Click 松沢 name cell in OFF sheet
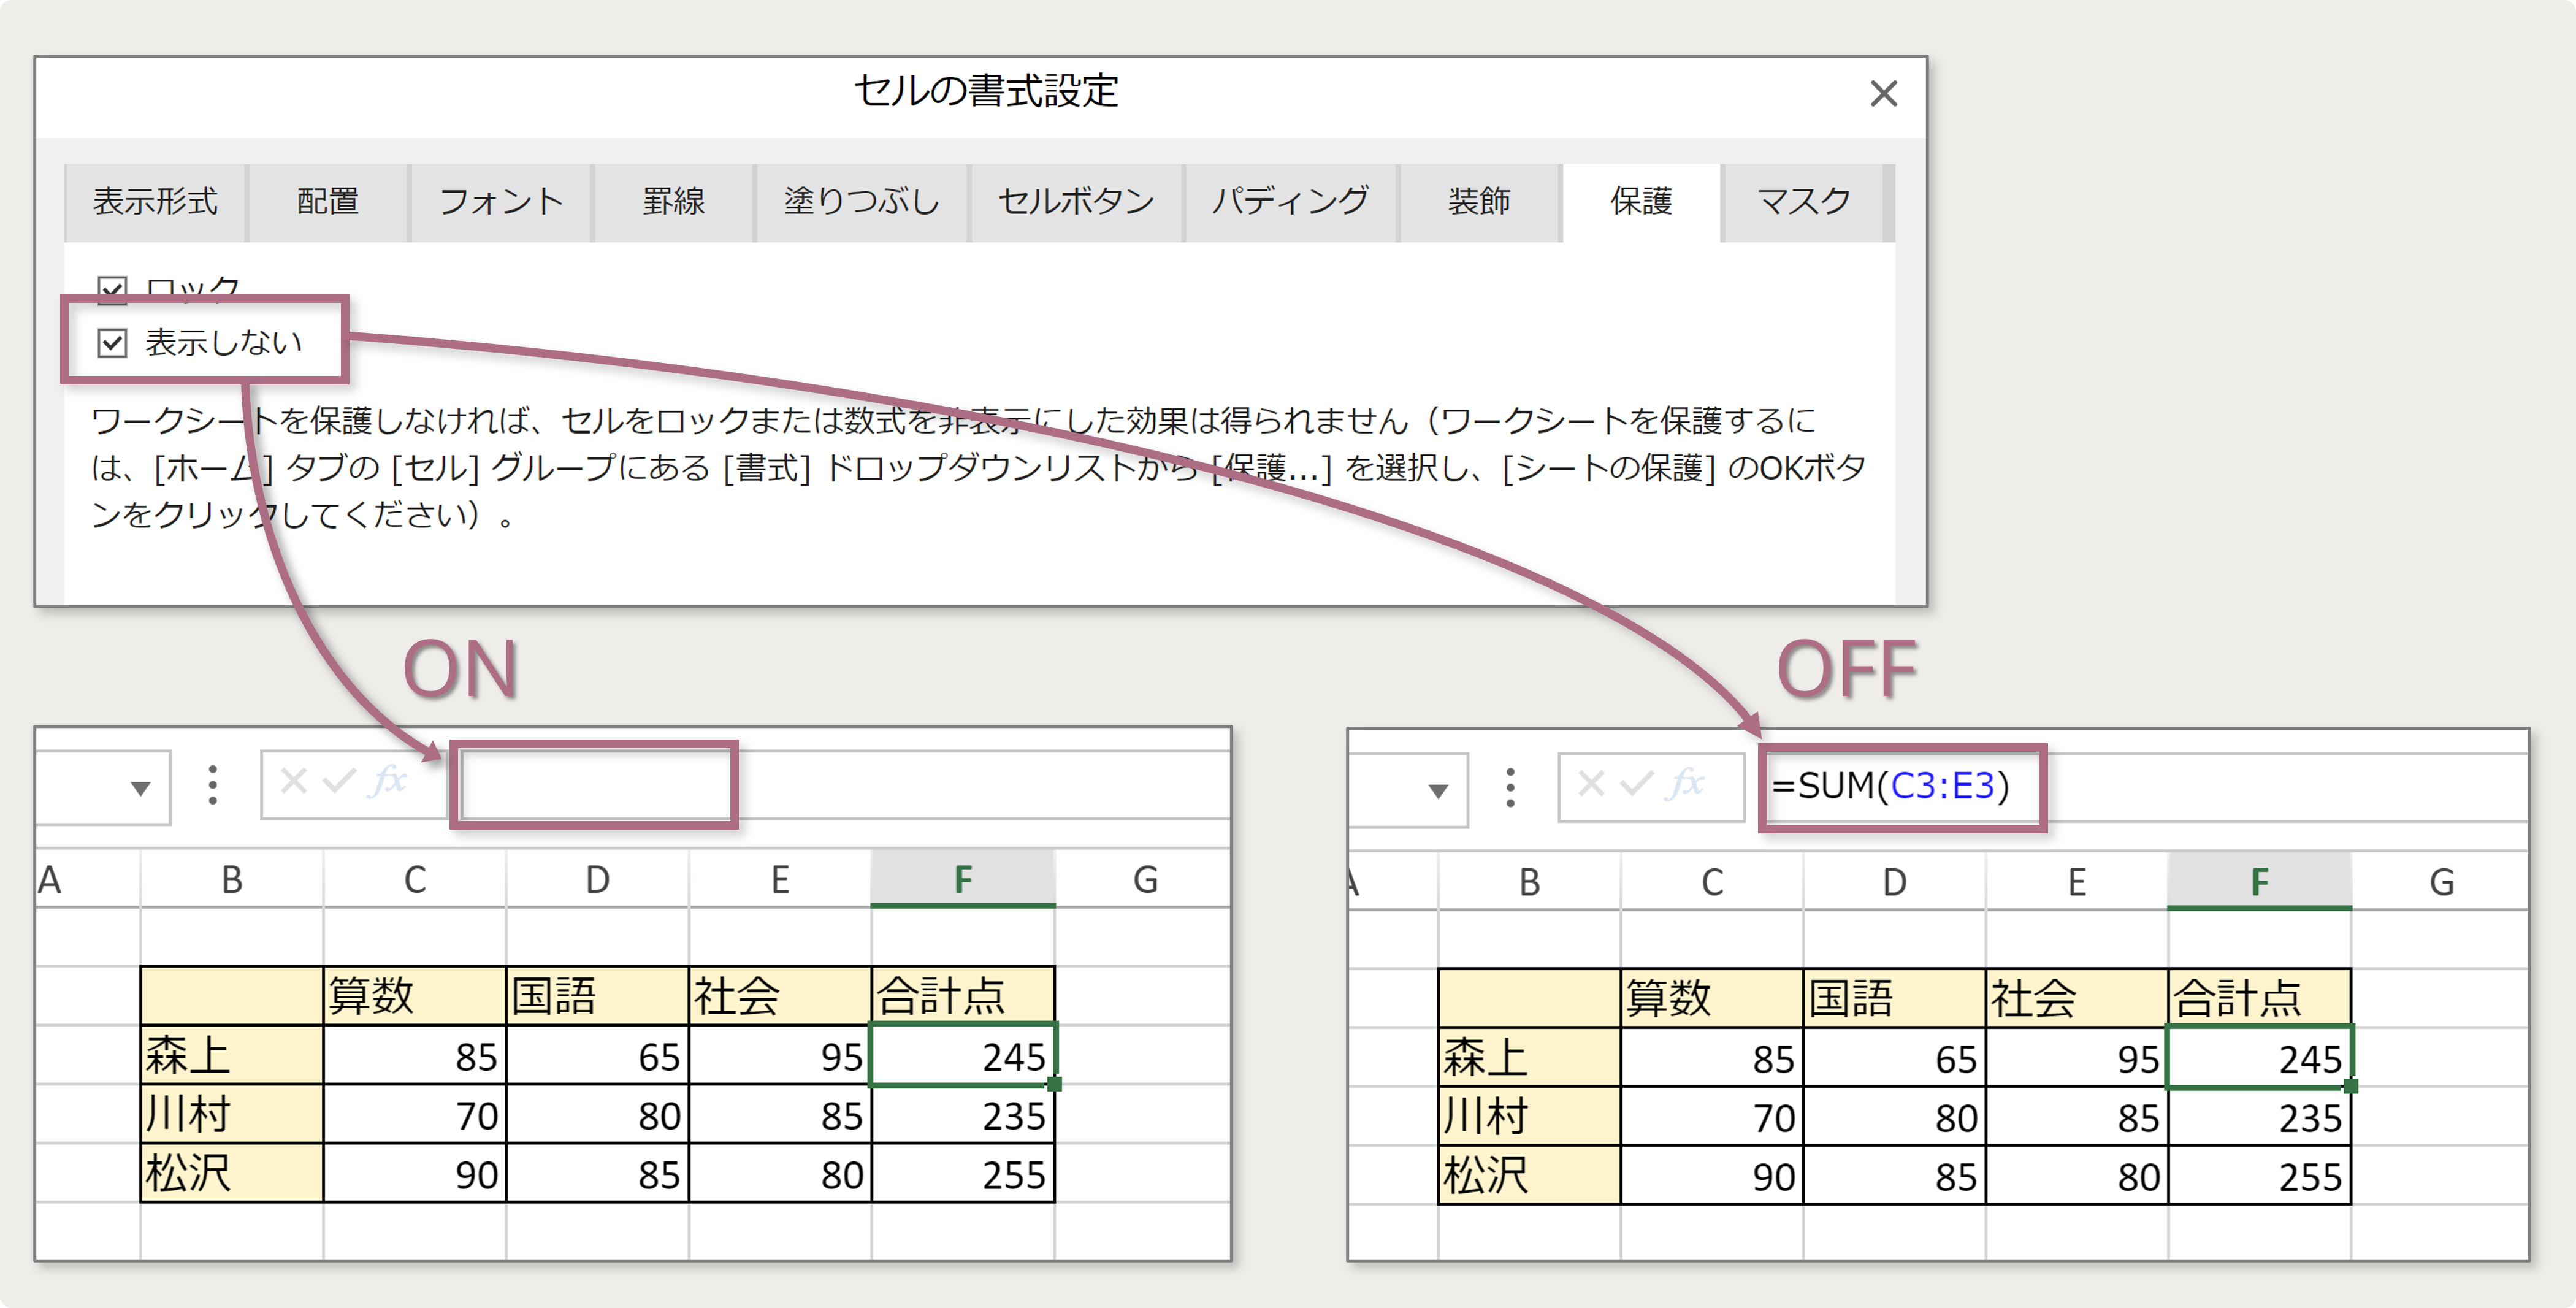 click(x=1529, y=1176)
